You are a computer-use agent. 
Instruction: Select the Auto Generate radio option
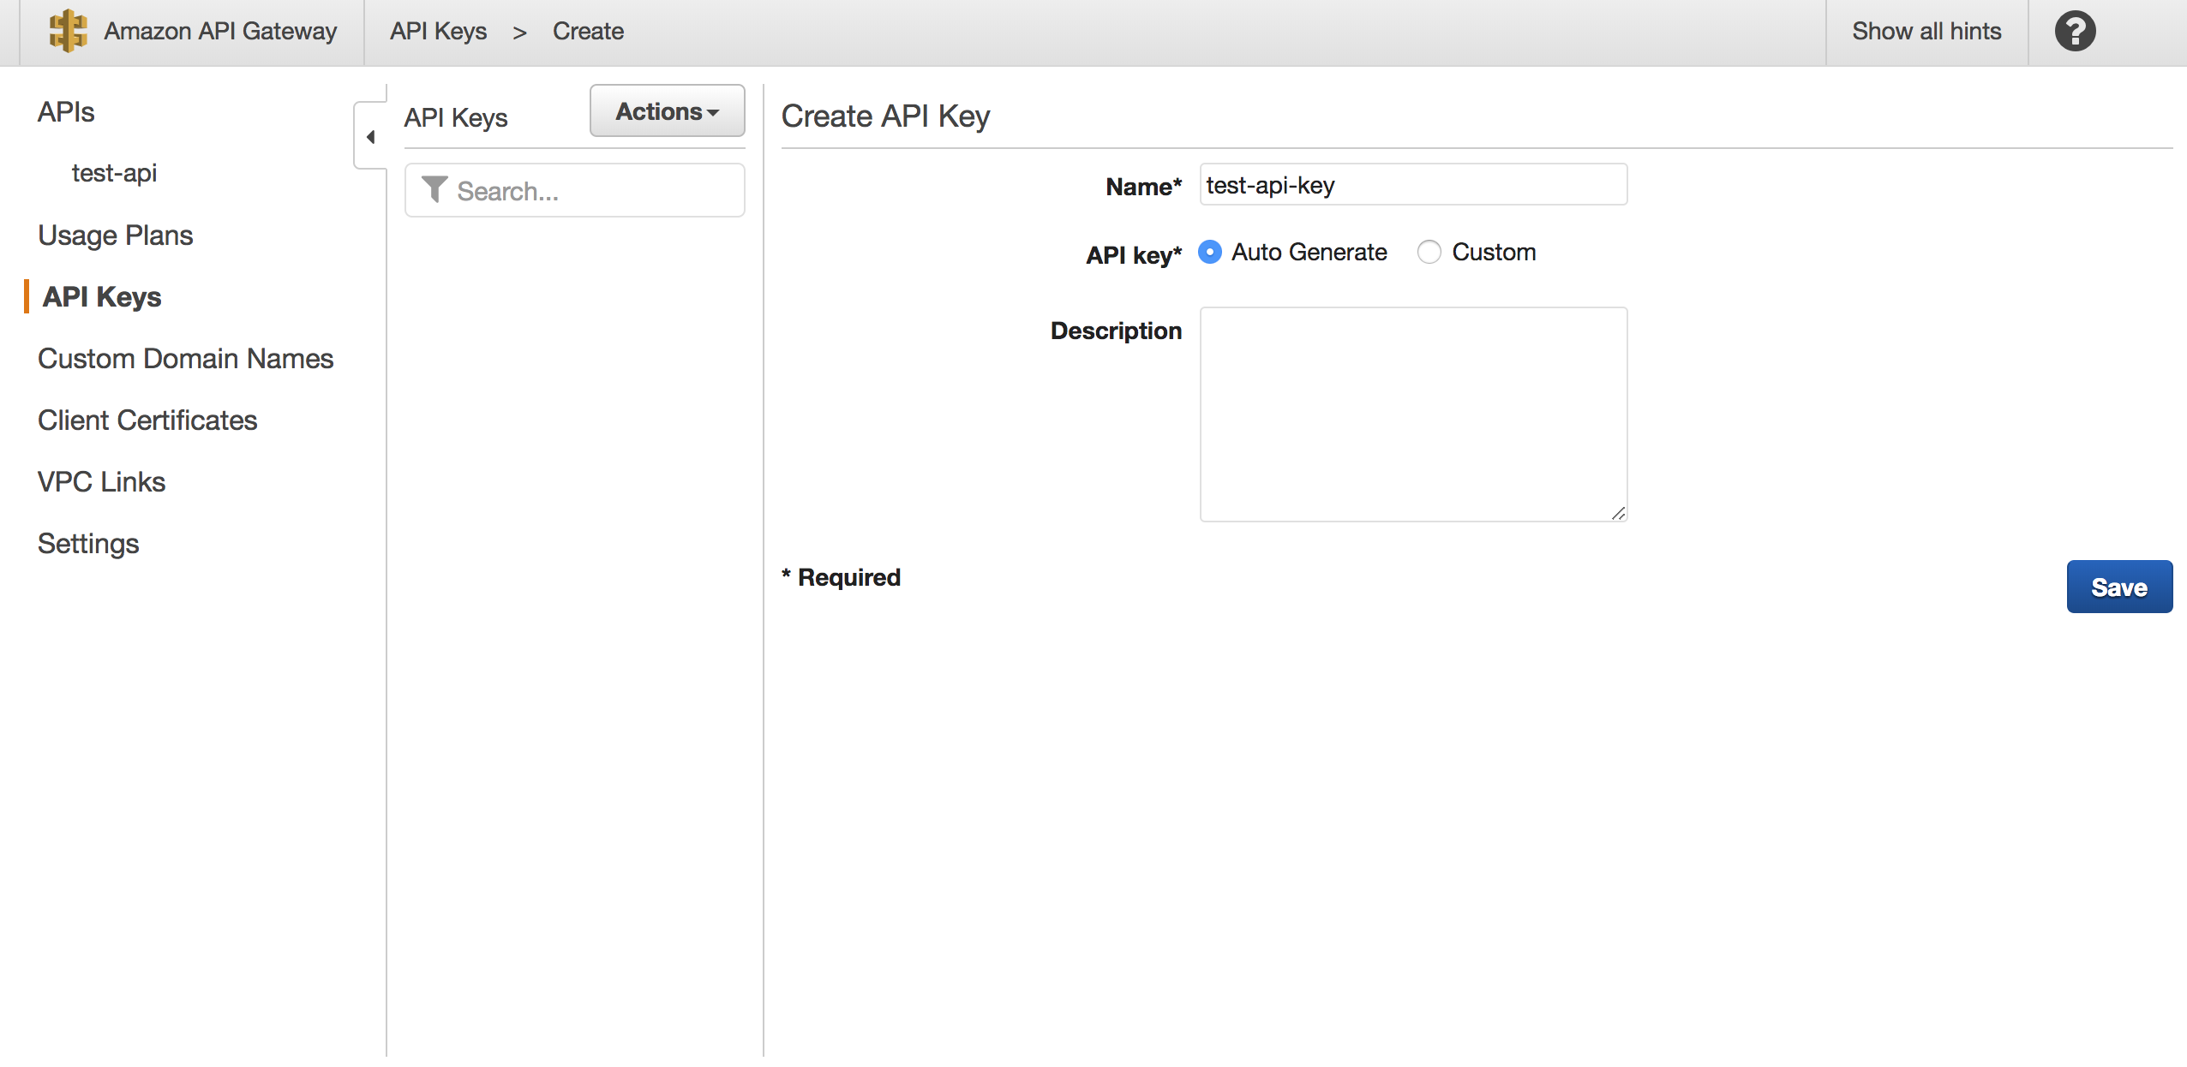point(1209,252)
